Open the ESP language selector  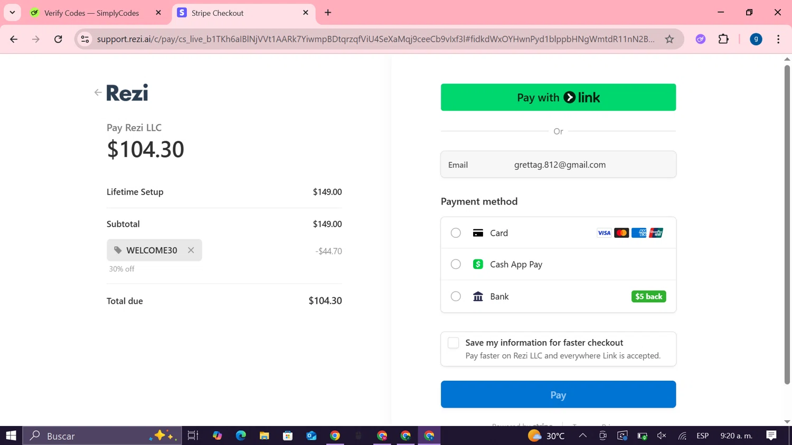pyautogui.click(x=703, y=436)
